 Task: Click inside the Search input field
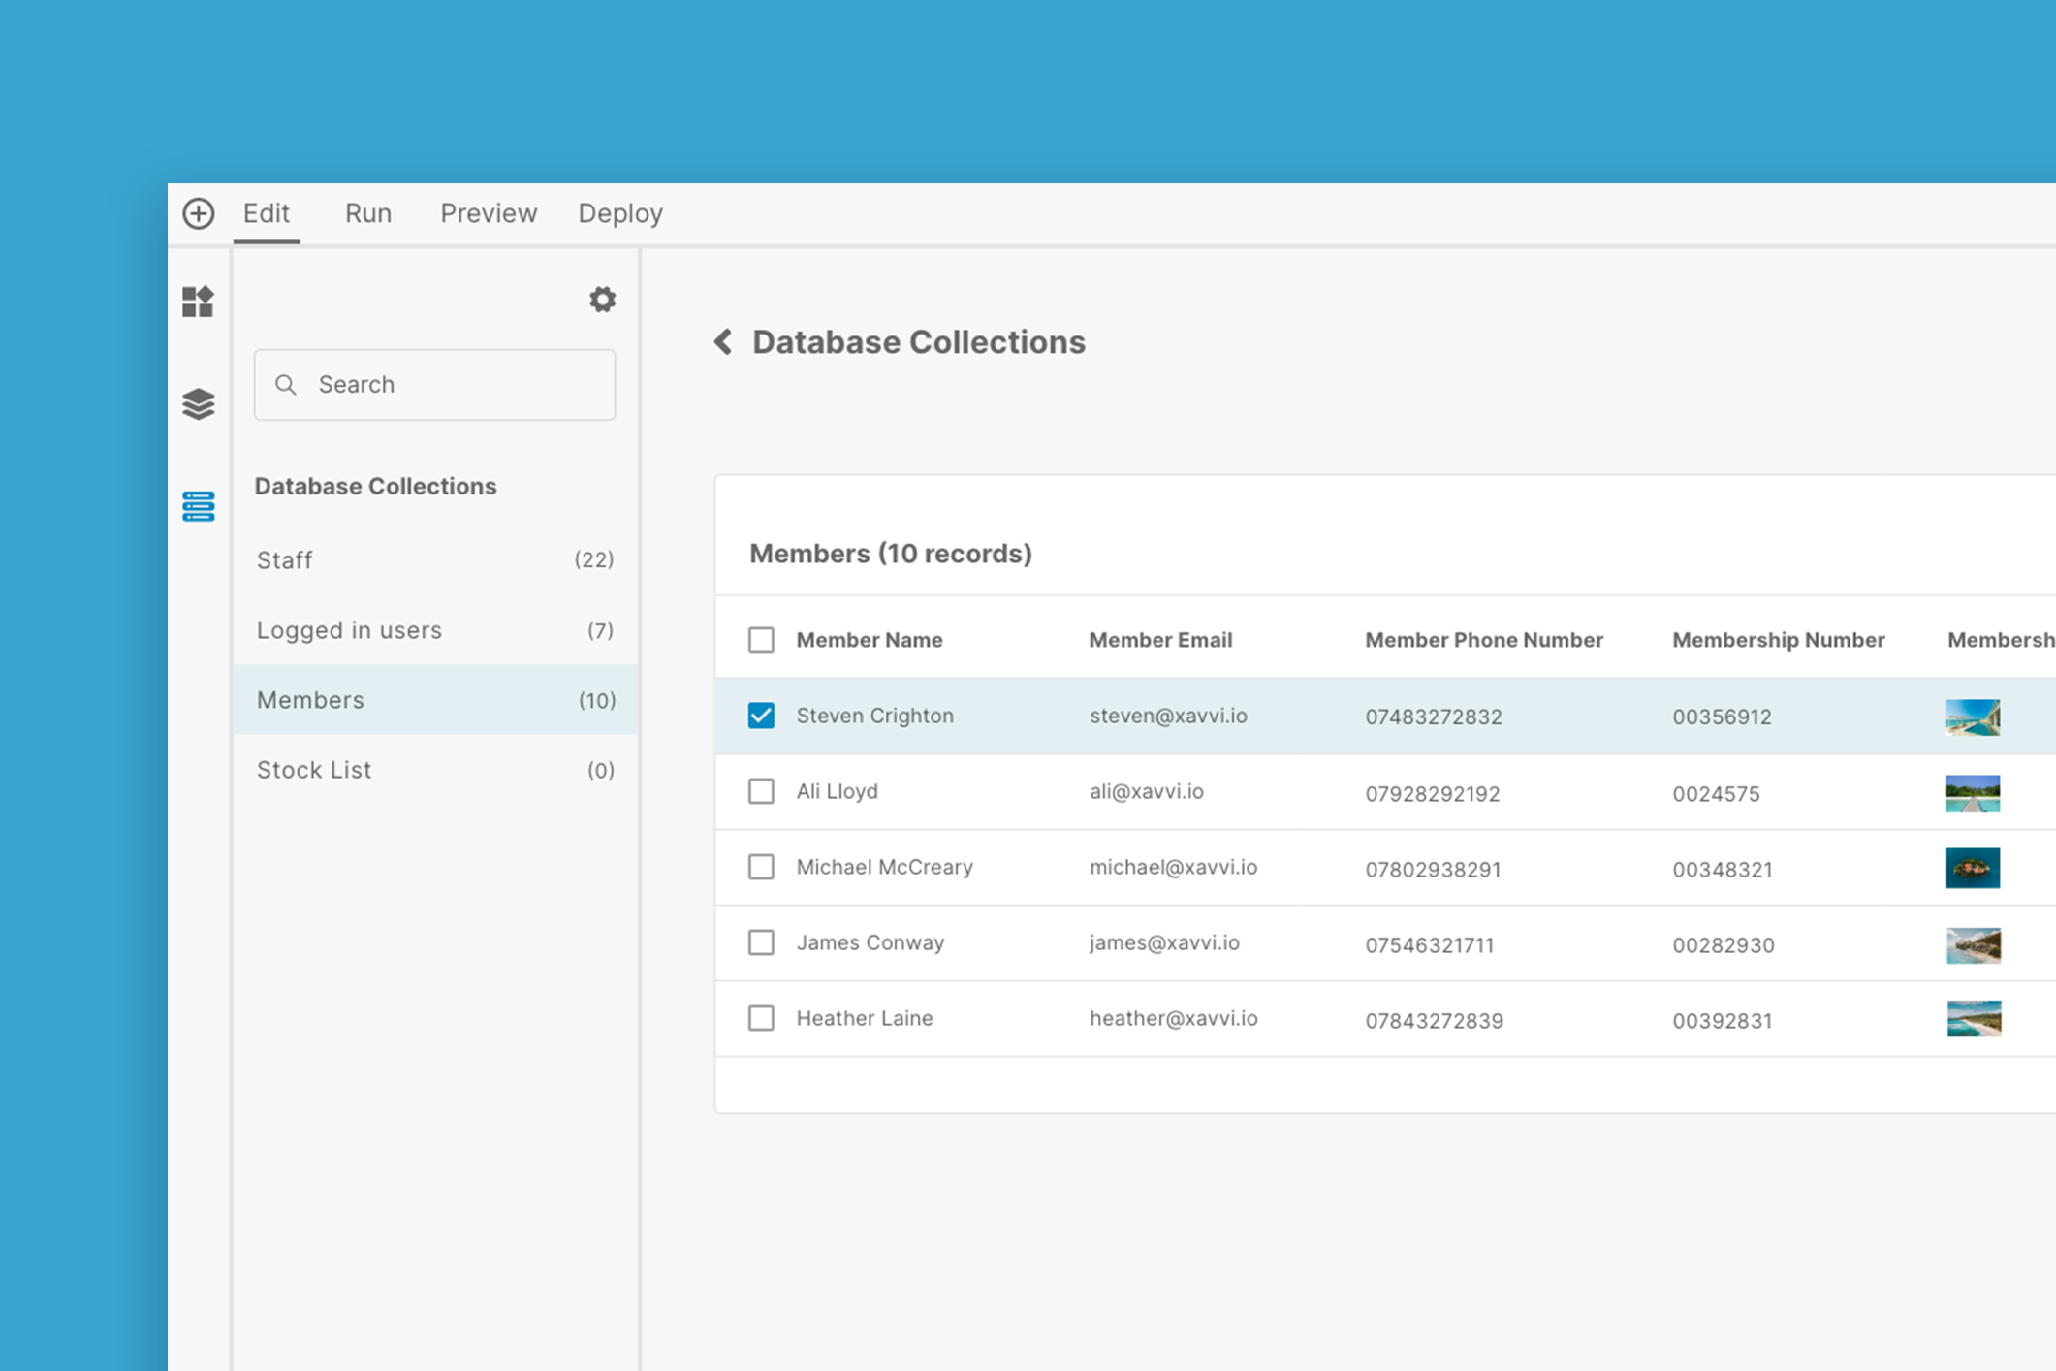(456, 385)
